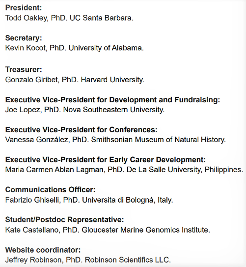
Task: Select the Todd Oakley, UC Santa Barbara line
Action: pyautogui.click(x=69, y=18)
